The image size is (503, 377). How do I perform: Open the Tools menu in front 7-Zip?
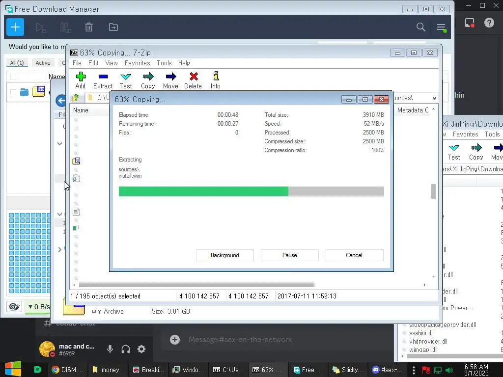(x=164, y=63)
